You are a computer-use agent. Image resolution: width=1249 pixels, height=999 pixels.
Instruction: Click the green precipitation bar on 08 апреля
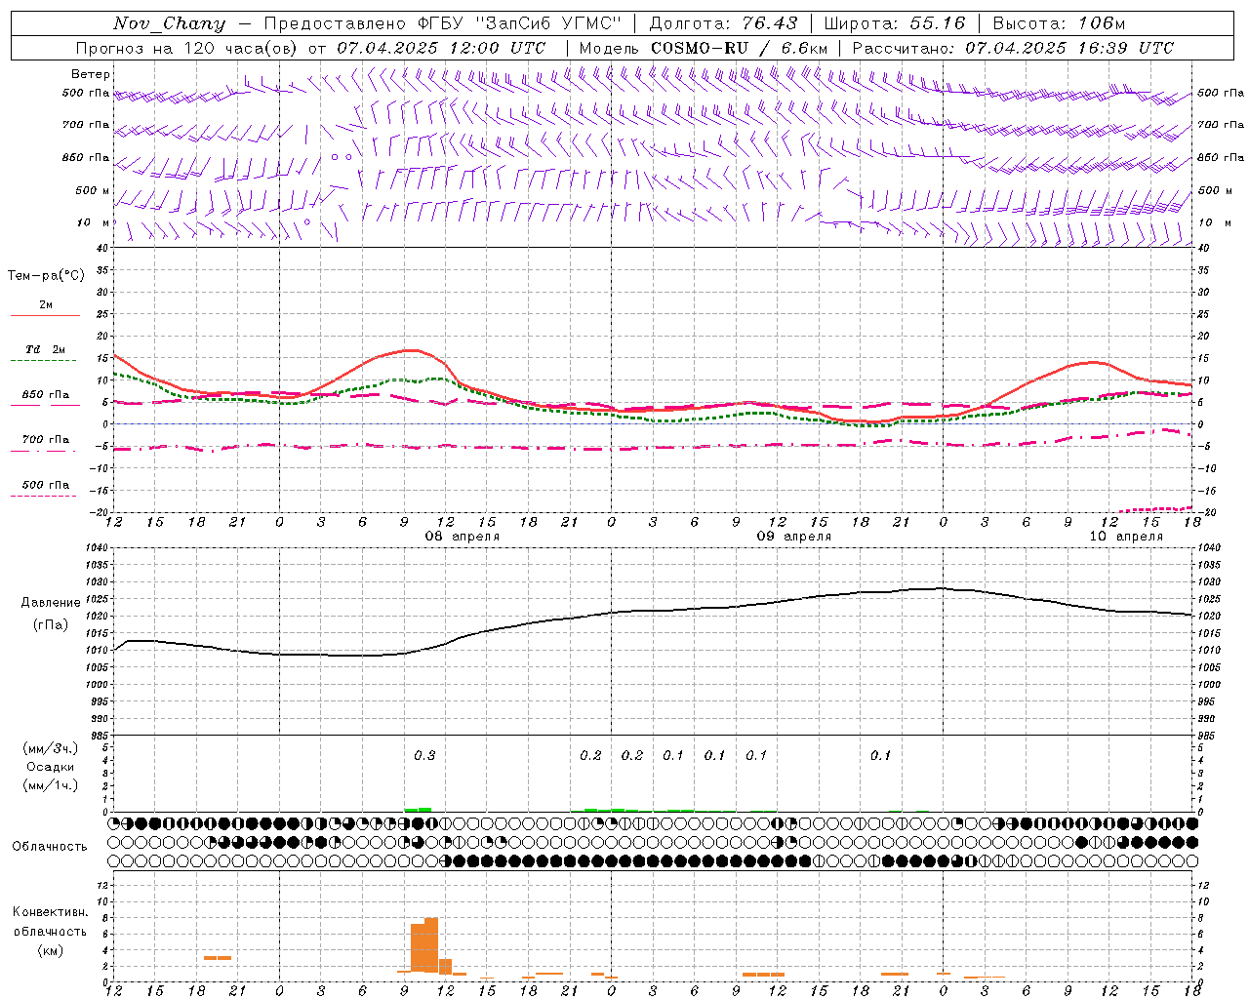pyautogui.click(x=418, y=810)
